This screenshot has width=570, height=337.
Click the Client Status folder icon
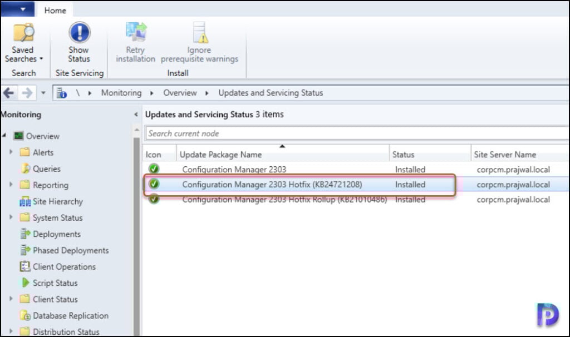24,299
